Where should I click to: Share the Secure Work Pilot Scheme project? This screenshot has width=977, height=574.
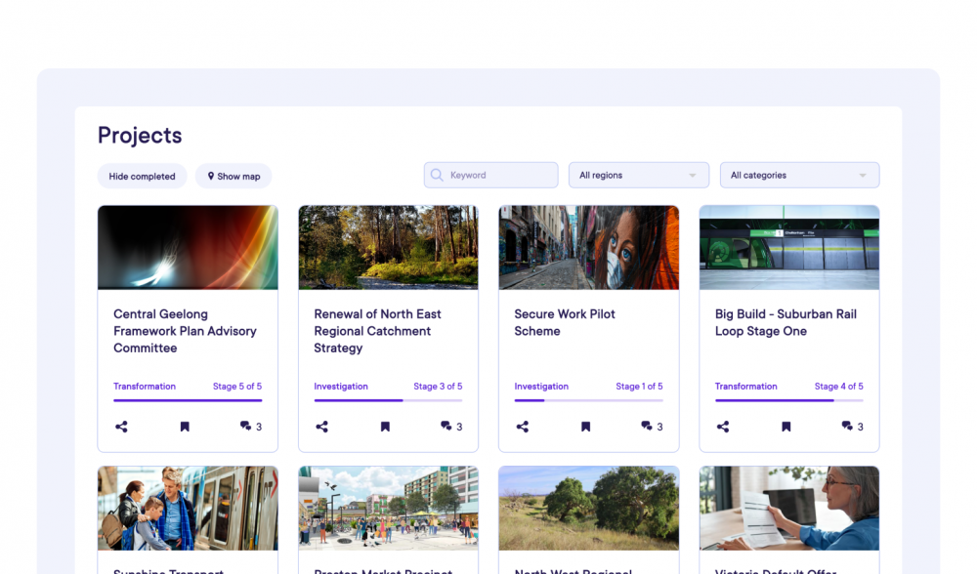click(523, 427)
